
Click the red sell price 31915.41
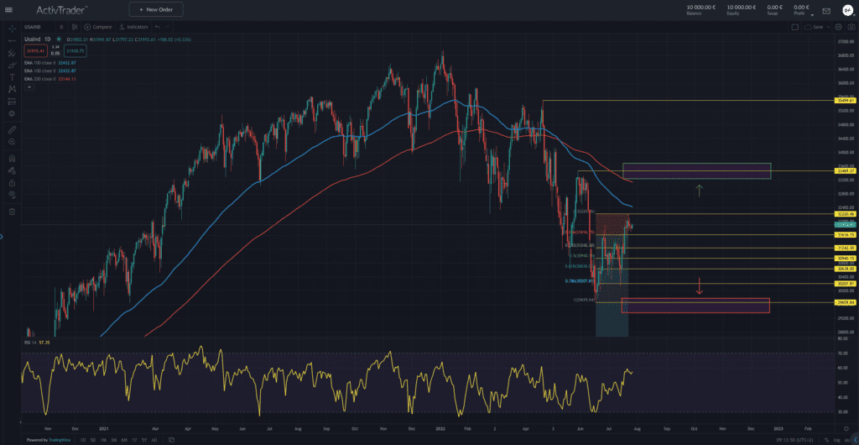pyautogui.click(x=34, y=51)
